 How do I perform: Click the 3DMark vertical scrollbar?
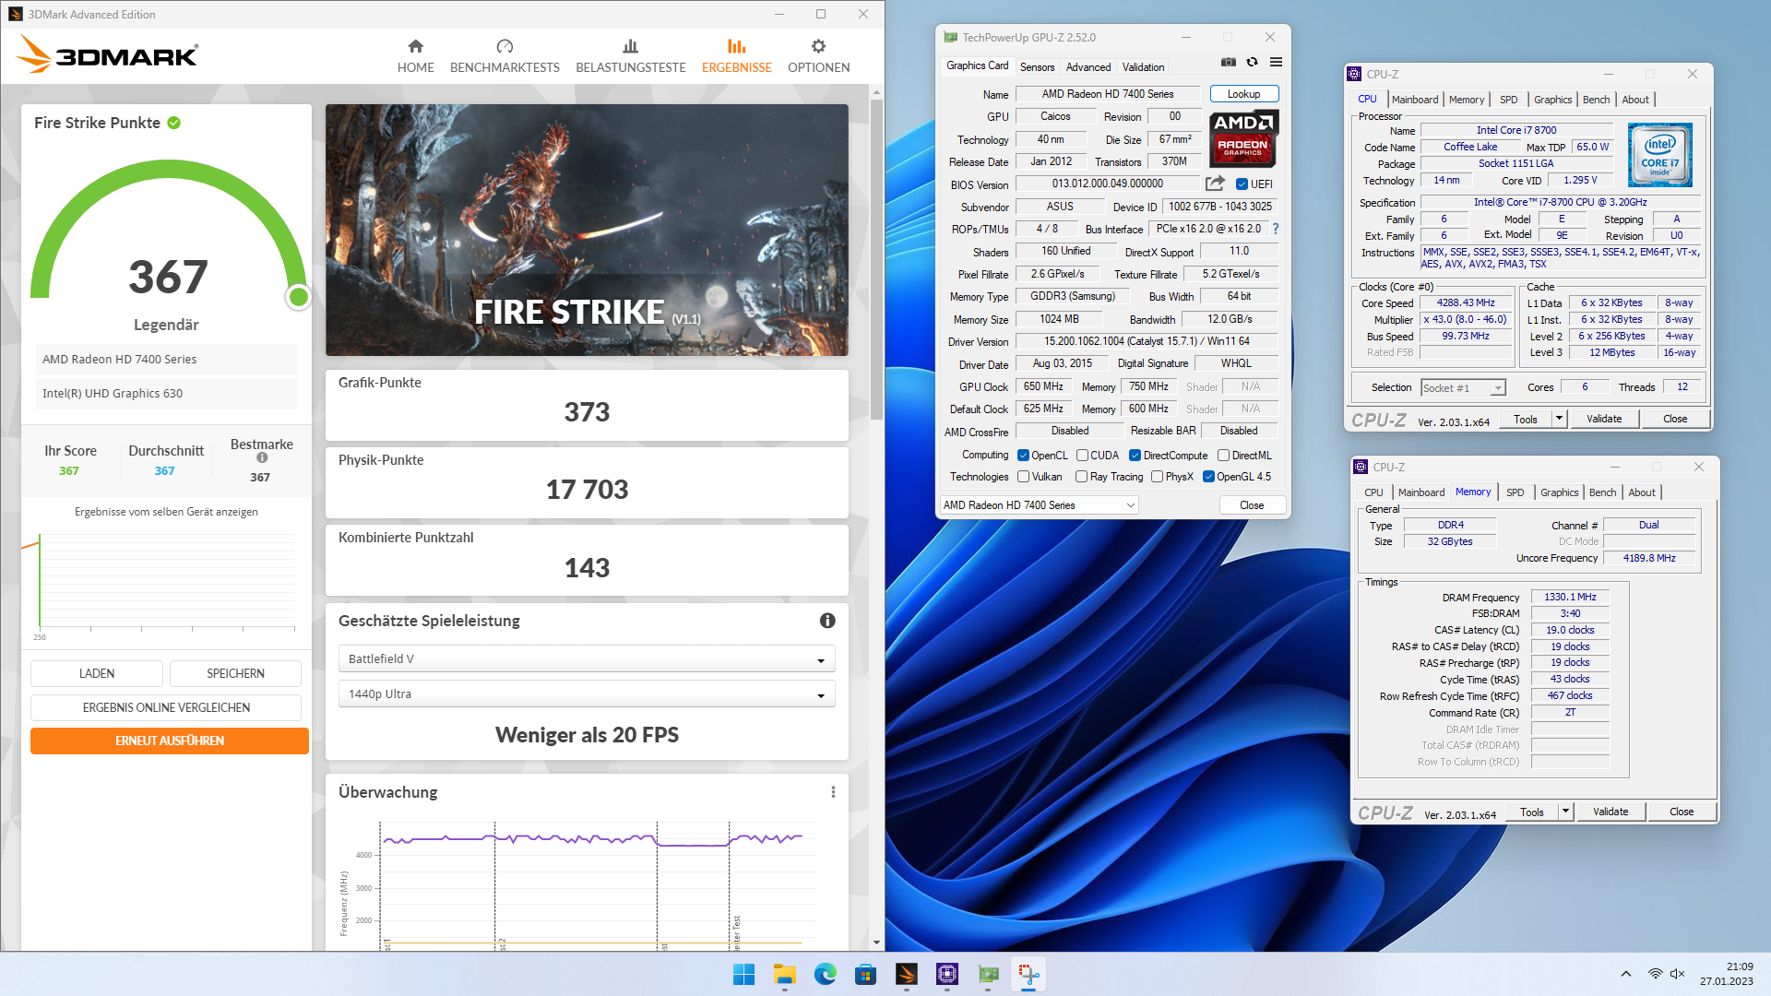(x=876, y=258)
